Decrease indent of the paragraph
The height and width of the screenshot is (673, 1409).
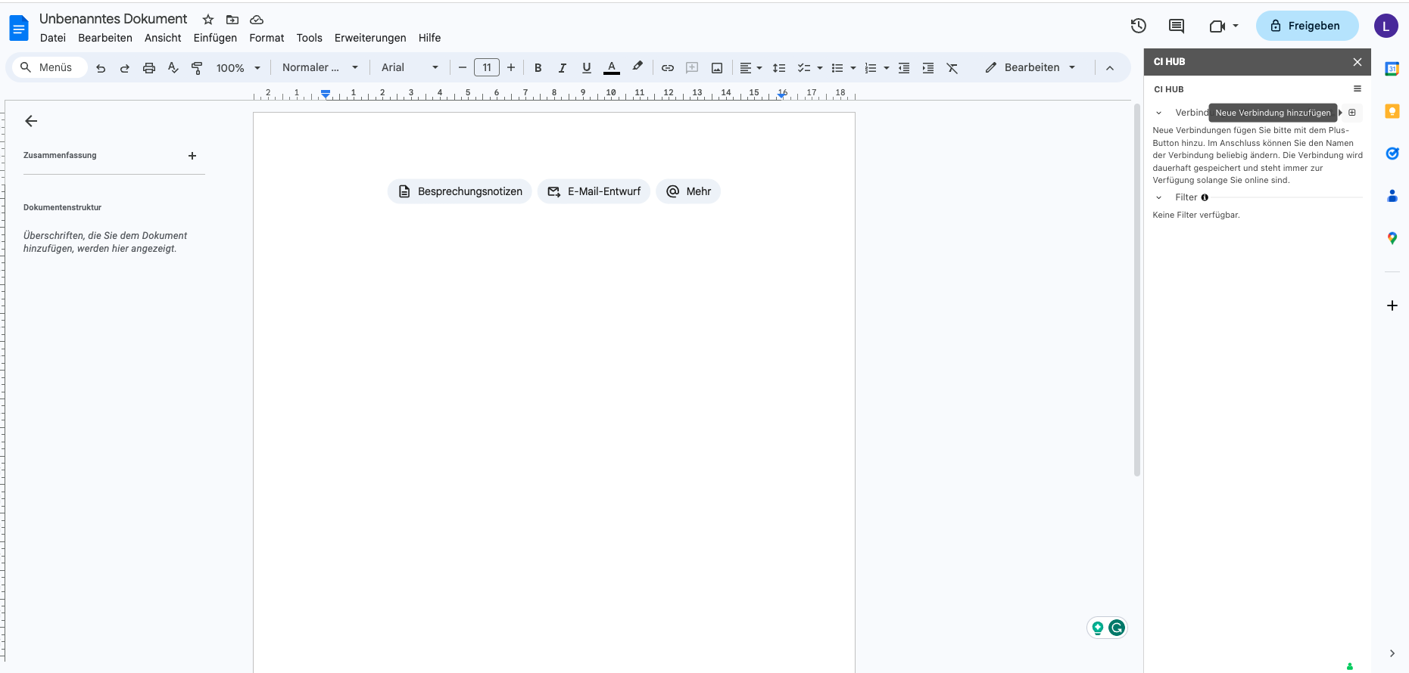point(904,68)
